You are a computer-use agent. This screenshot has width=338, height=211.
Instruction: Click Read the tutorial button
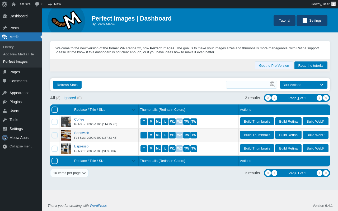(x=311, y=65)
